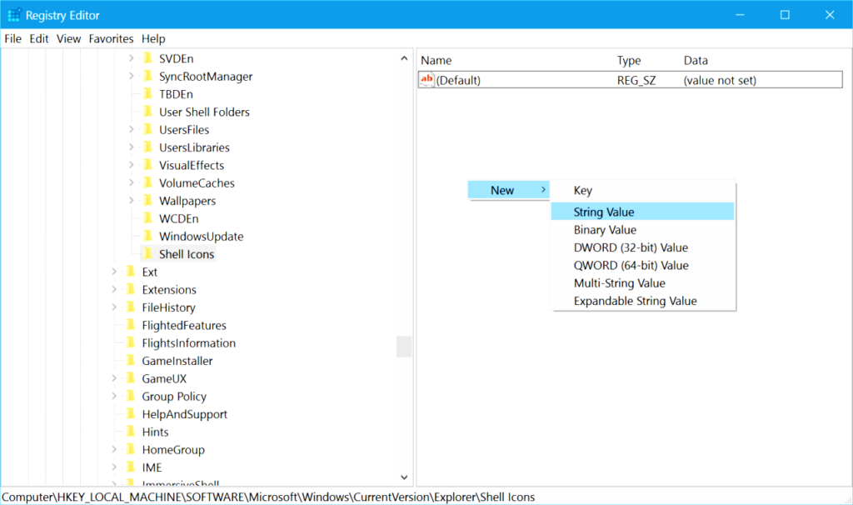Click the VisualEffects folder icon

[x=147, y=165]
